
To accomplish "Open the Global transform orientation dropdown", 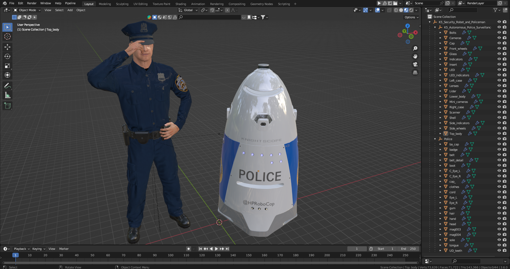I will 188,10.
